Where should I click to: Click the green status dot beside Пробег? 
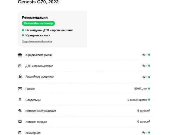(x=149, y=88)
